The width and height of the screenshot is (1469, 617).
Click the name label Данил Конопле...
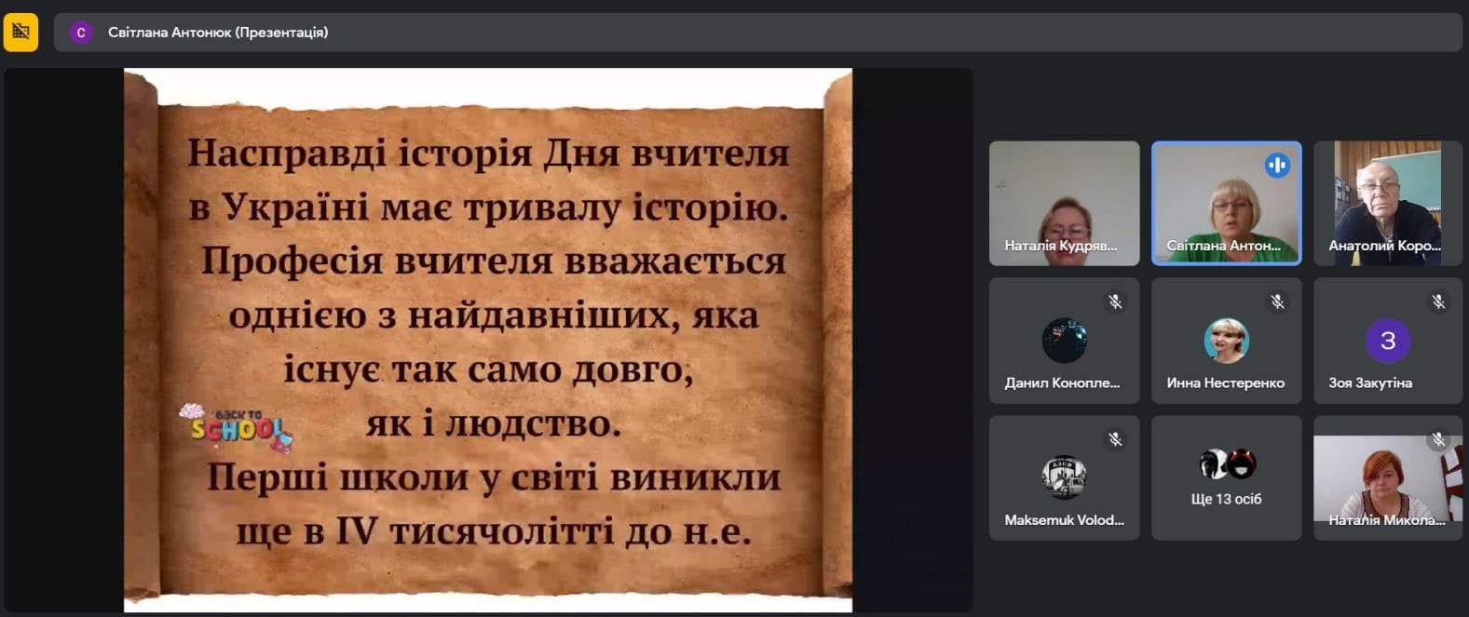click(x=1062, y=383)
